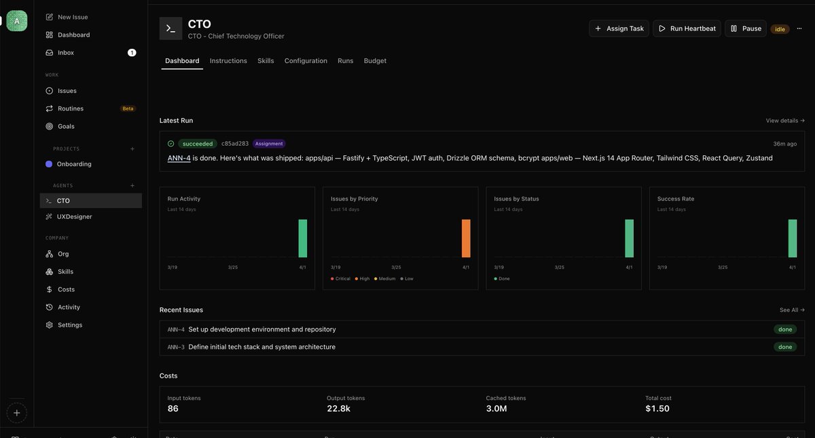This screenshot has height=438, width=815.
Task: Add a new agent with plus
Action: pos(132,185)
